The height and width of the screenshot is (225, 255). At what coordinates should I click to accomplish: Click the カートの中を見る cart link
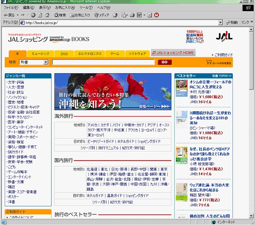click(x=222, y=63)
